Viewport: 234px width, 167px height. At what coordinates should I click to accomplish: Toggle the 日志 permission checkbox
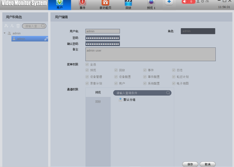tap(174, 70)
